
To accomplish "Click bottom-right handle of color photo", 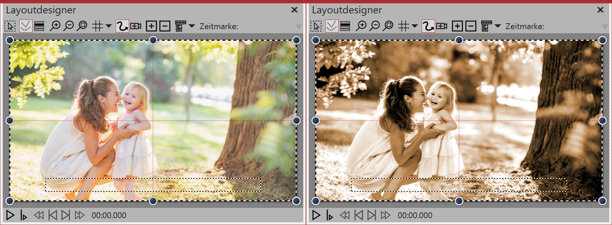I will [x=296, y=201].
